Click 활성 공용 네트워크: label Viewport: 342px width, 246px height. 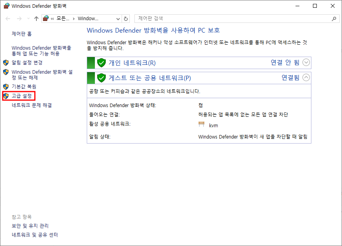tap(110, 124)
